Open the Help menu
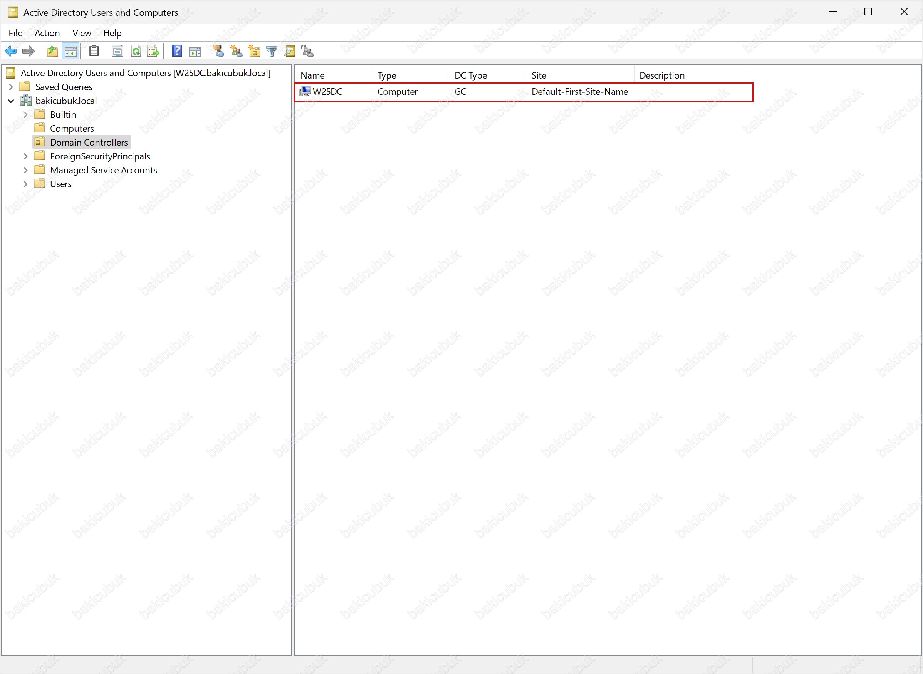This screenshot has height=674, width=923. pos(112,33)
